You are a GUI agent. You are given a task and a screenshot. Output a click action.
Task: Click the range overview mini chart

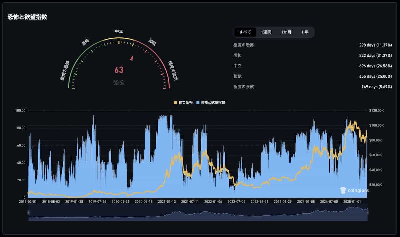[x=198, y=212]
